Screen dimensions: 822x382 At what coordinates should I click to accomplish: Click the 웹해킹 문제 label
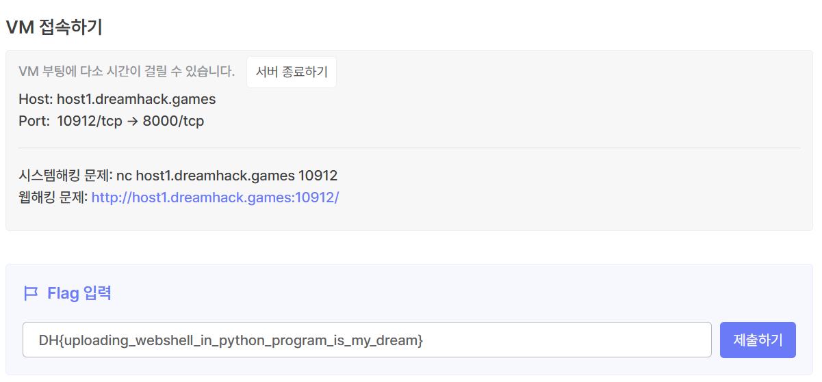pos(53,198)
